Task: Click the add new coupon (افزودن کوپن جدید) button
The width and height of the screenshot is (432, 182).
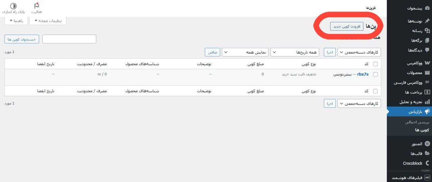Action: click(x=347, y=27)
